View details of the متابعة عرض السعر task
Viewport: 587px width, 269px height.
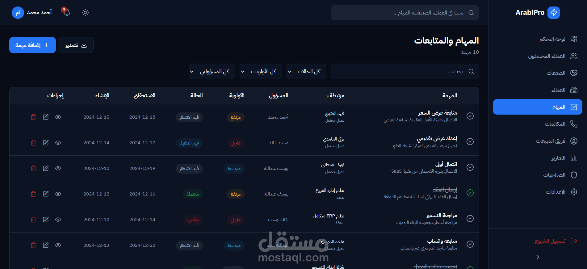coord(58,117)
